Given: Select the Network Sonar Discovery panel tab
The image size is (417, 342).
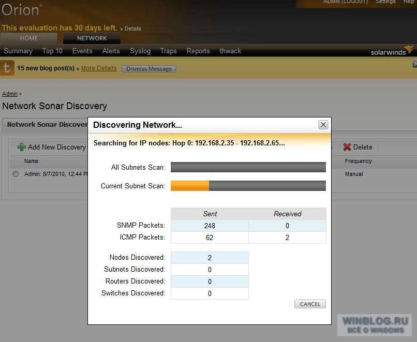Looking at the screenshot, I should click(47, 124).
